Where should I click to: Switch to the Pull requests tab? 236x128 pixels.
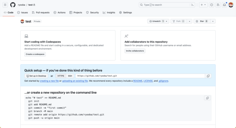41,13
